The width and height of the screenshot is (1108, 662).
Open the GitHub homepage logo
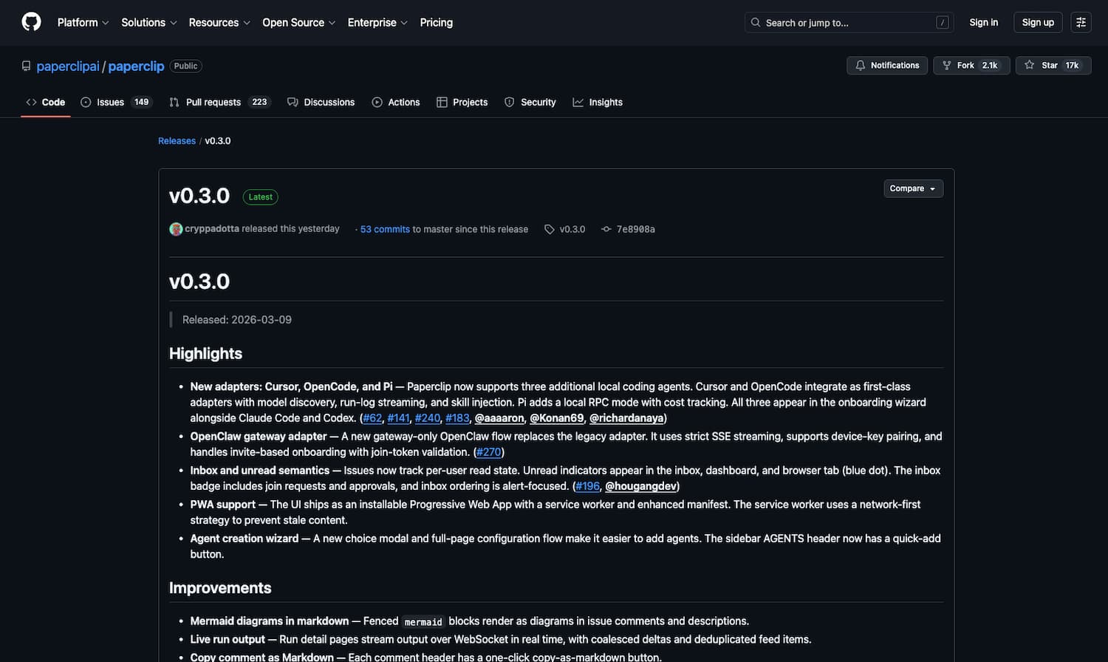(x=31, y=22)
